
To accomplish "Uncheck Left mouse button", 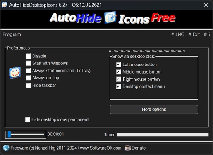I will (x=119, y=64).
